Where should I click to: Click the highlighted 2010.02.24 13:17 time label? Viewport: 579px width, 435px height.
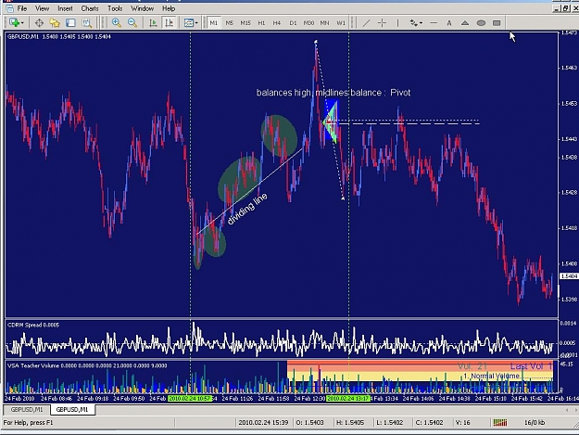(348, 399)
